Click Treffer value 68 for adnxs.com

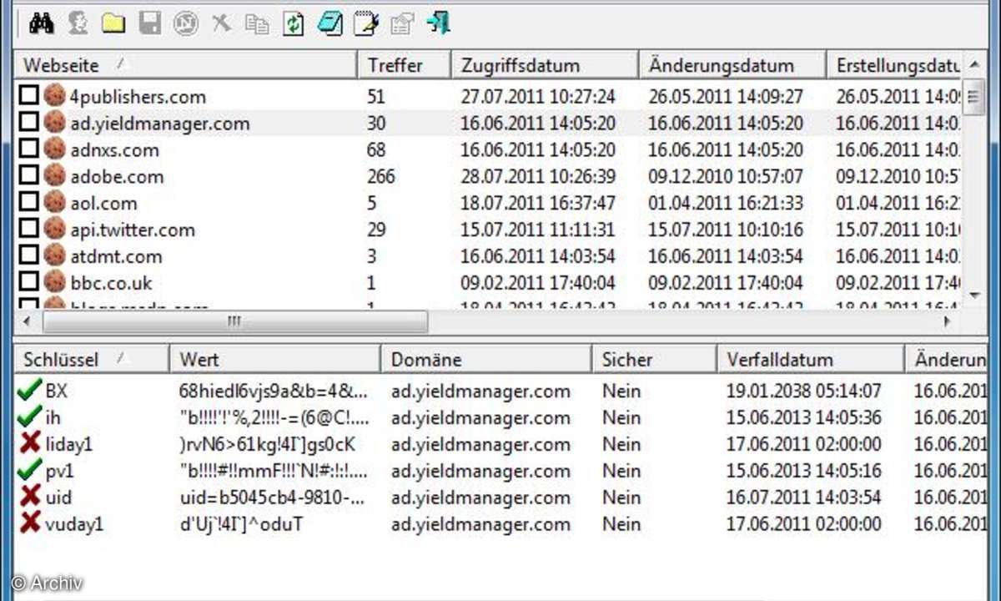click(x=376, y=149)
